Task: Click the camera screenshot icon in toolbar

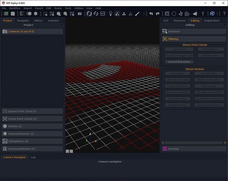Action: click(x=79, y=14)
